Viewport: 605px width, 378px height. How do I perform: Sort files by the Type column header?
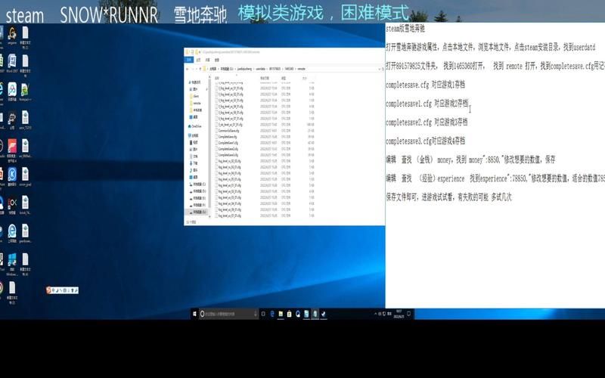click(284, 78)
